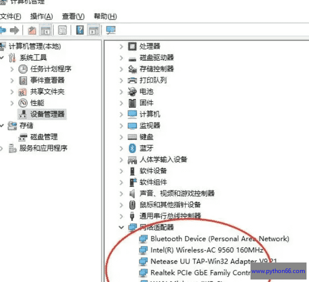Expand the 存储控制器 device category
Viewport: 309px width, 282px height.
[121, 69]
